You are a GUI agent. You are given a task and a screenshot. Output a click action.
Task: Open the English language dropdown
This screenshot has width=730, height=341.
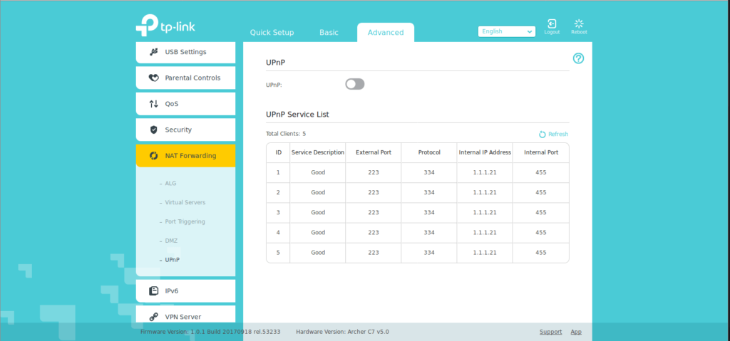tap(507, 31)
